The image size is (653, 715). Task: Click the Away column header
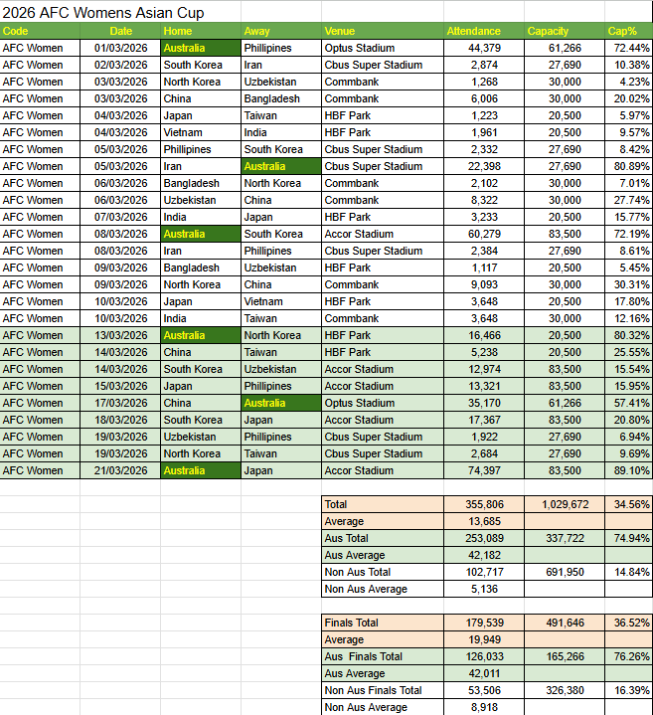click(x=281, y=31)
